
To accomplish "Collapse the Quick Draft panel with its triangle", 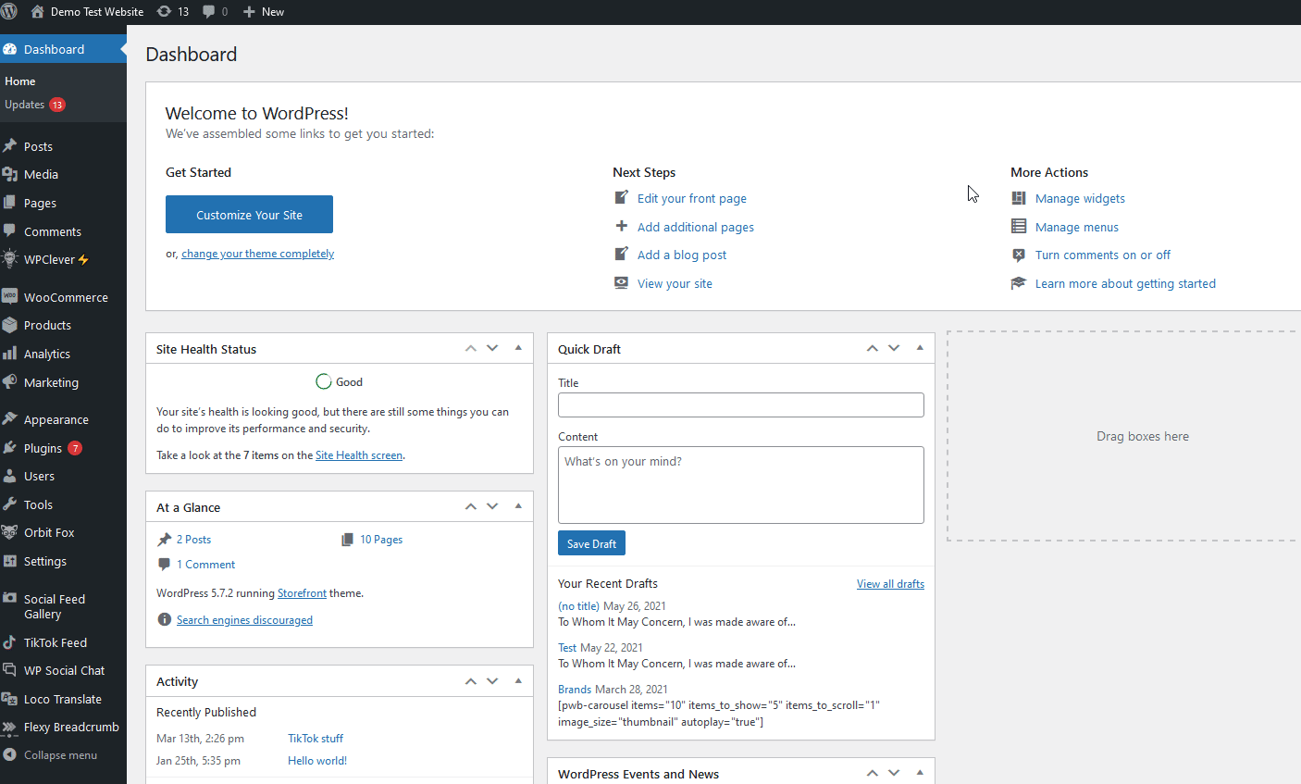I will click(919, 348).
